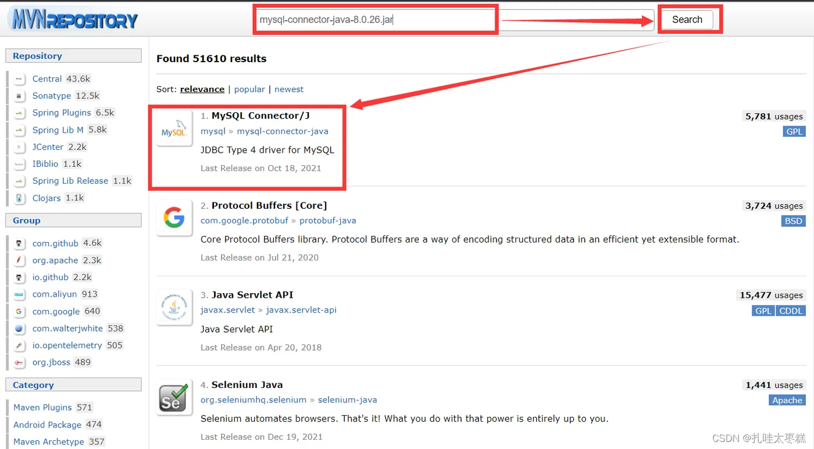Click the Category sidebar header
This screenshot has width=814, height=449.
[x=73, y=385]
